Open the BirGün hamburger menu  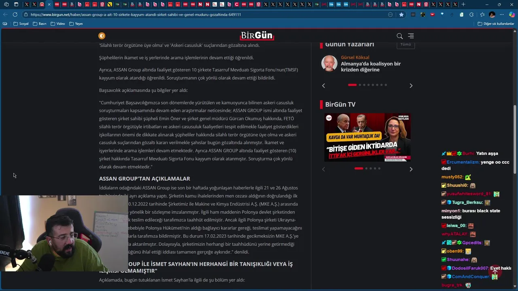point(411,36)
